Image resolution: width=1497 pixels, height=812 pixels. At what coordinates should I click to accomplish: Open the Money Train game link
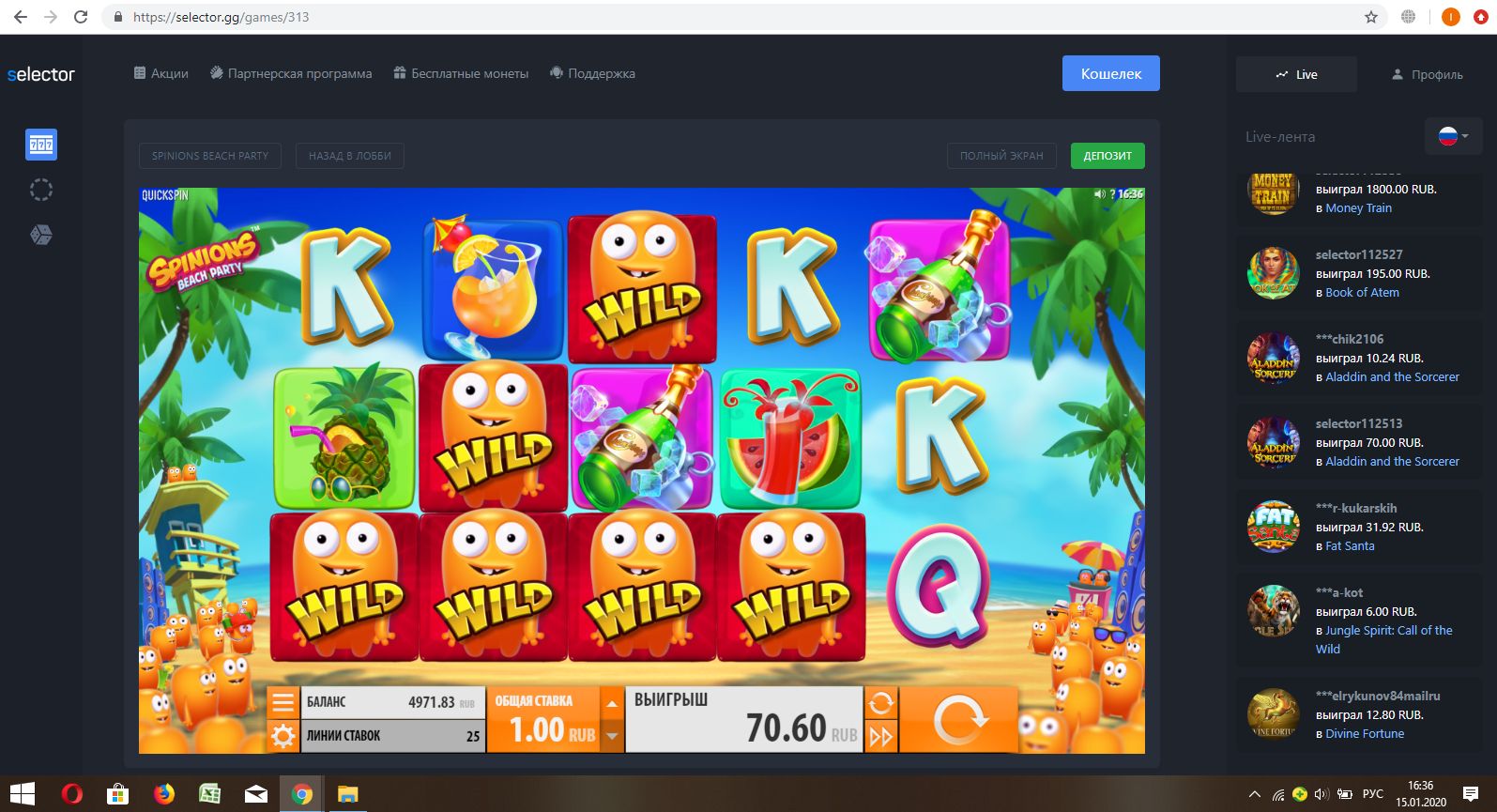(1358, 208)
